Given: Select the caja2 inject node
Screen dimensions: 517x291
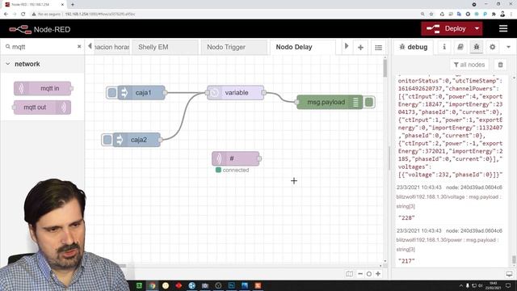Looking at the screenshot, I should pos(137,140).
